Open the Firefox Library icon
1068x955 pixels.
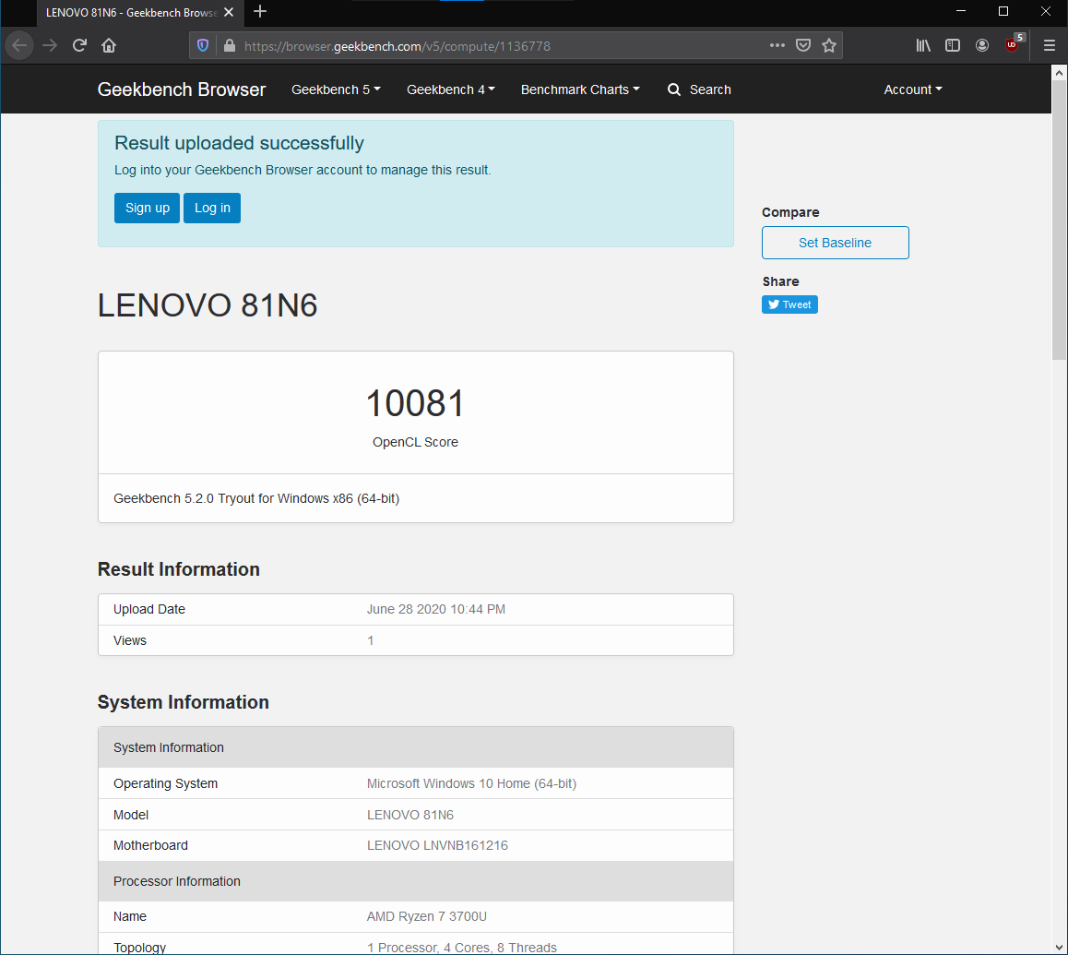pyautogui.click(x=923, y=45)
